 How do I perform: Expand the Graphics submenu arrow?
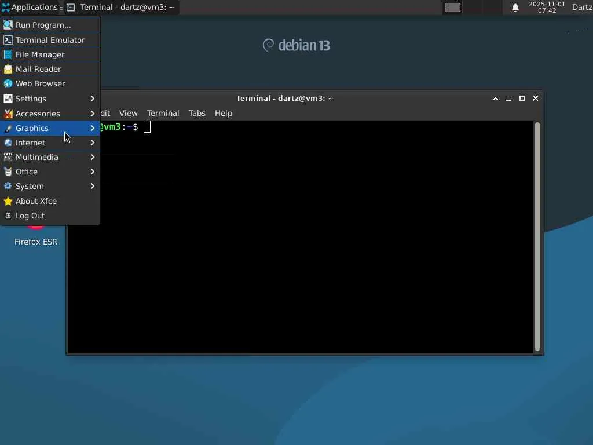(x=92, y=128)
